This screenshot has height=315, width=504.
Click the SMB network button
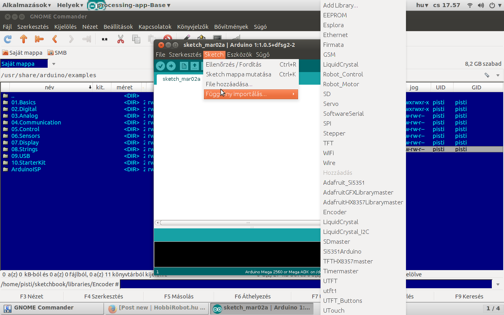pos(57,53)
